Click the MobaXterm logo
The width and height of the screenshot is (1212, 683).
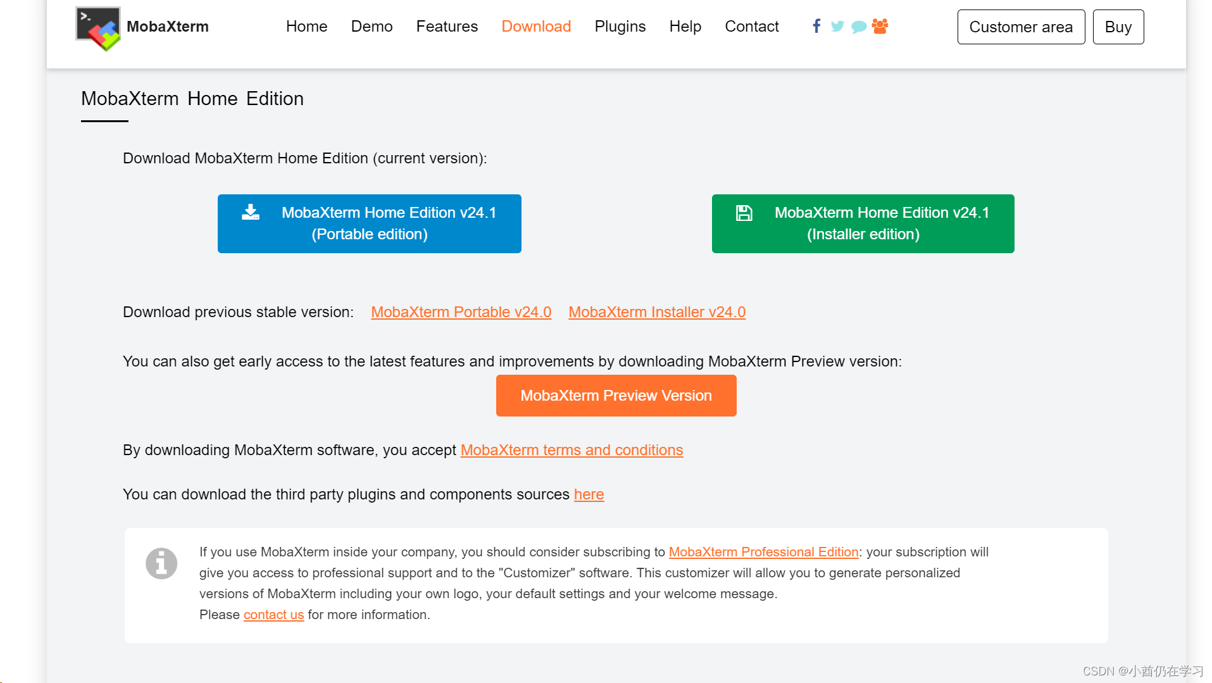(97, 28)
